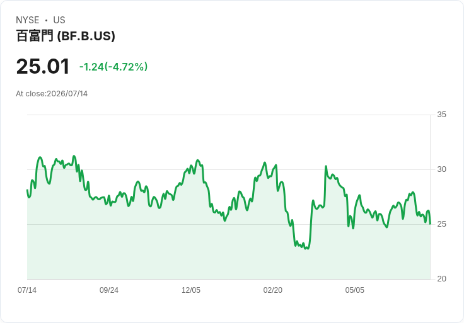Click the US market label

[x=59, y=20]
